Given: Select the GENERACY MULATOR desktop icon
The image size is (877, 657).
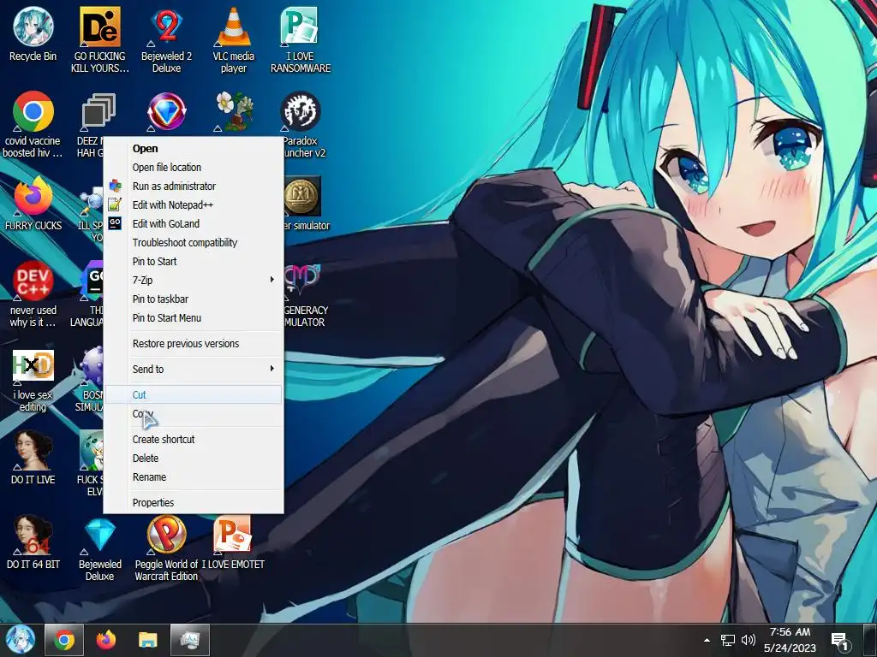Looking at the screenshot, I should tap(304, 294).
